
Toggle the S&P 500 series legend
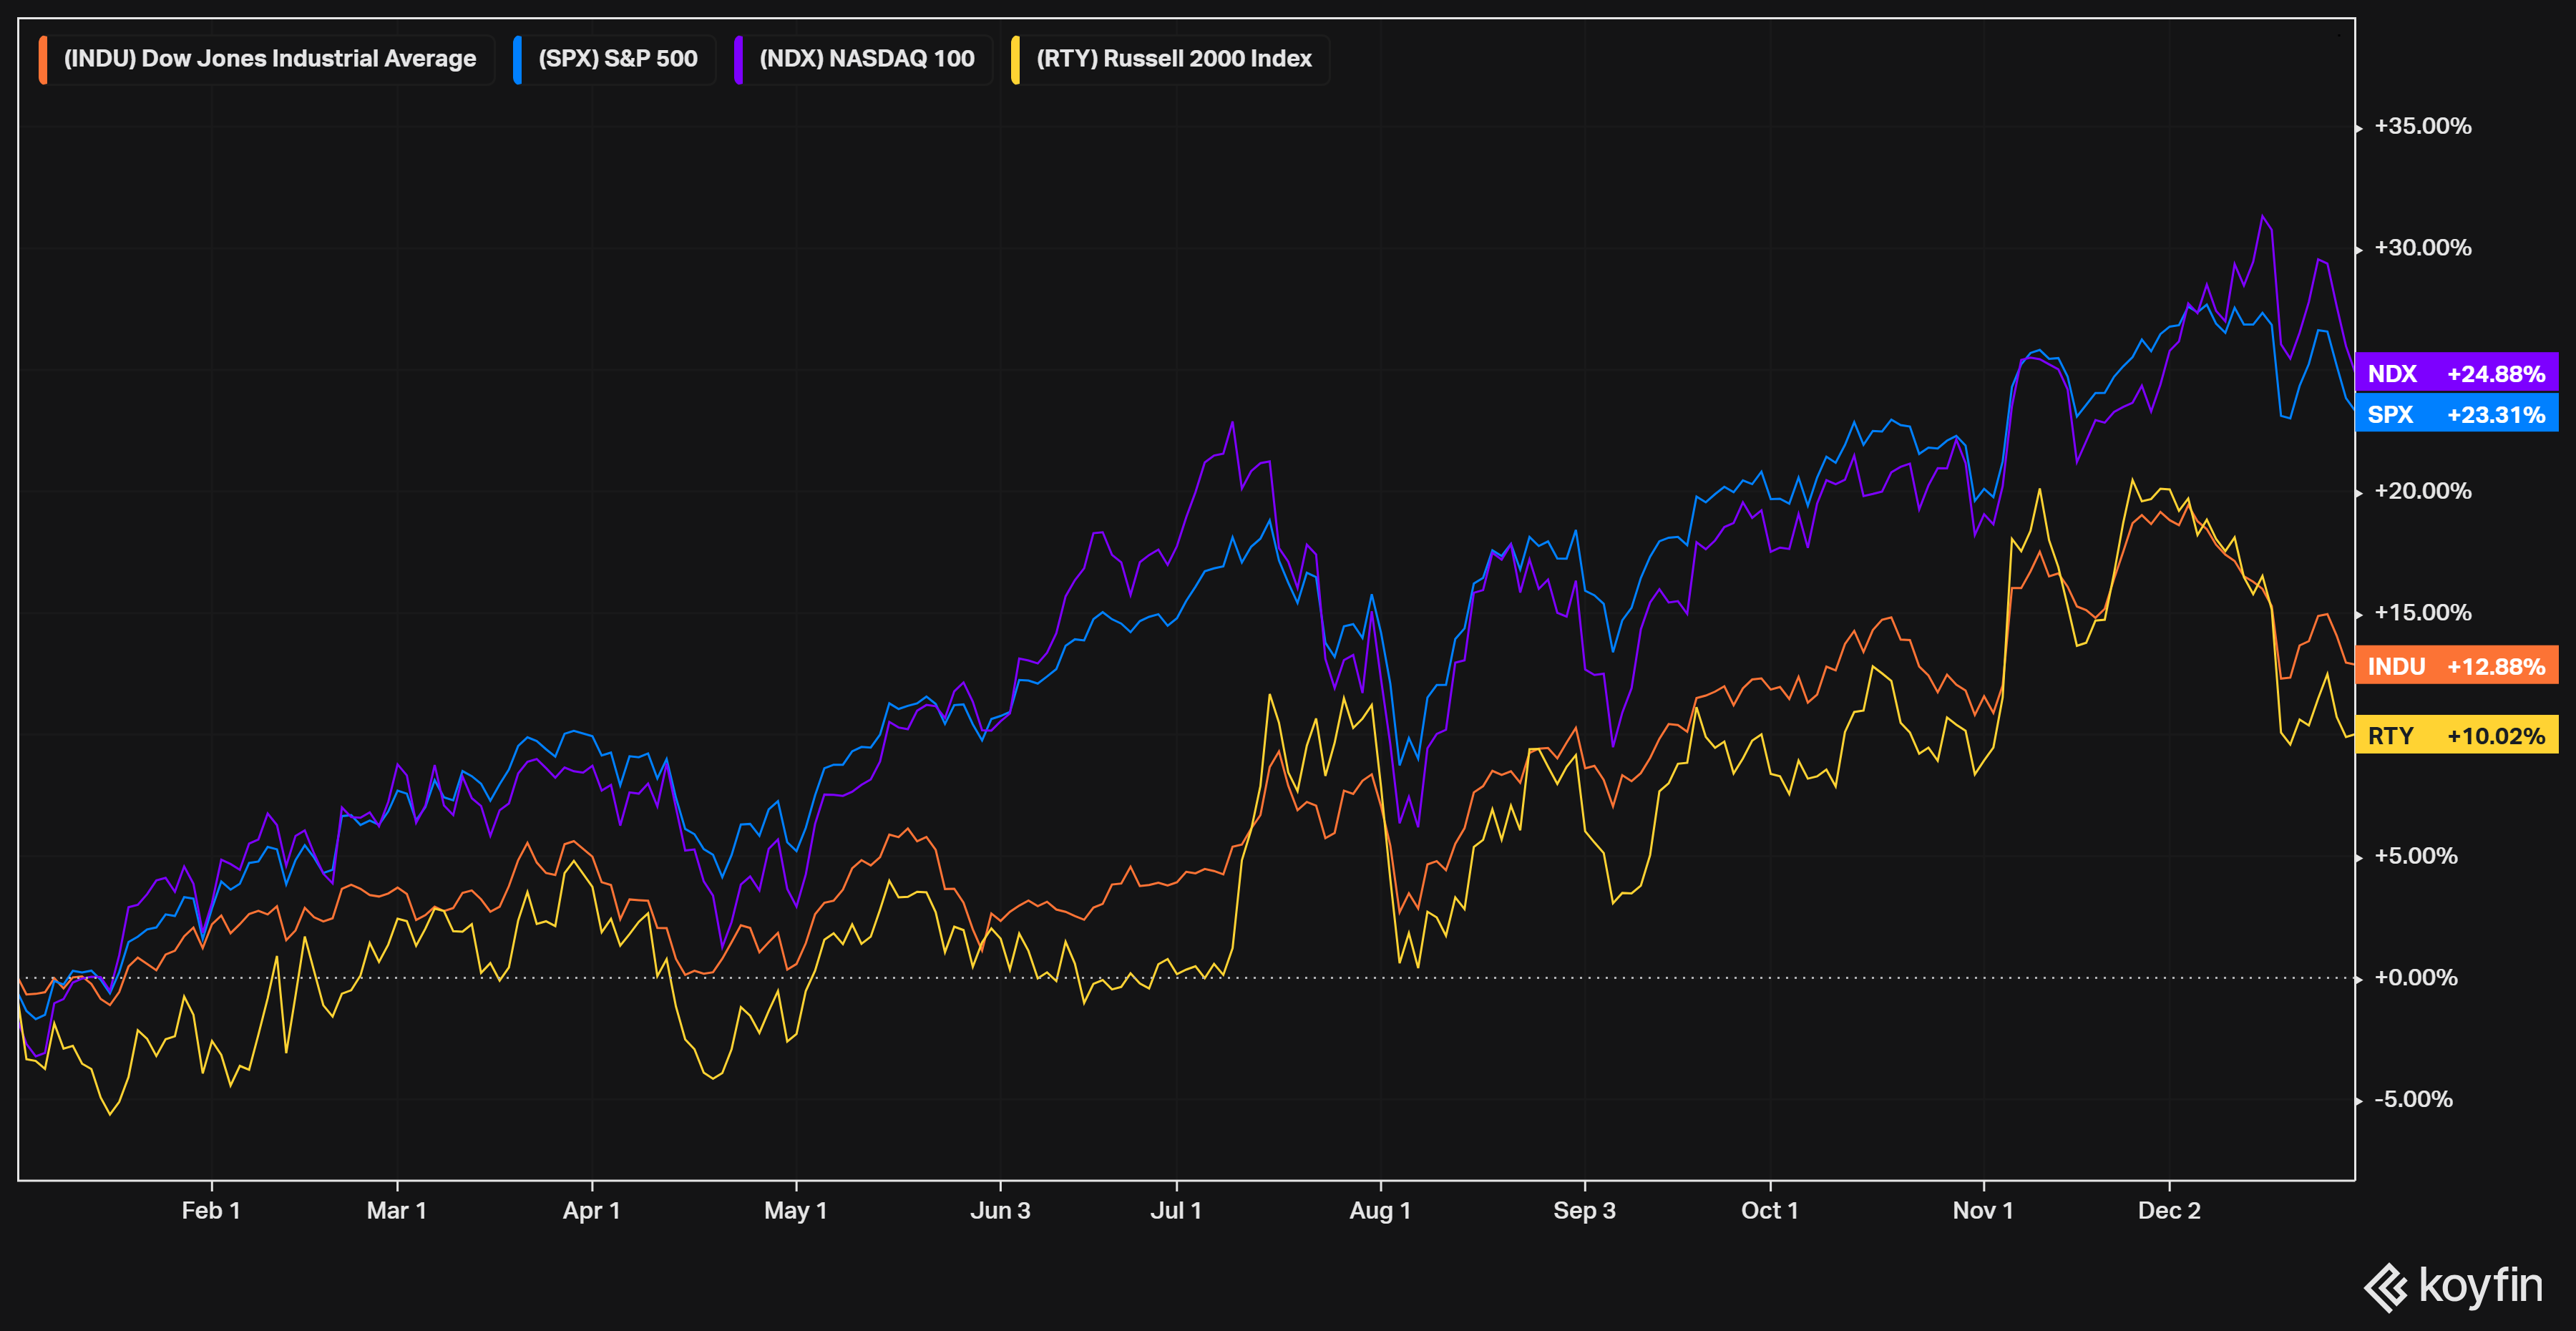point(617,59)
